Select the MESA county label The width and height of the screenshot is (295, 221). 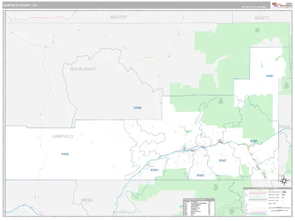coord(87,200)
